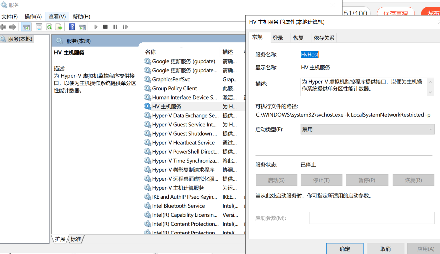Select the Hyper-V Data Exchange Service row

click(x=194, y=116)
